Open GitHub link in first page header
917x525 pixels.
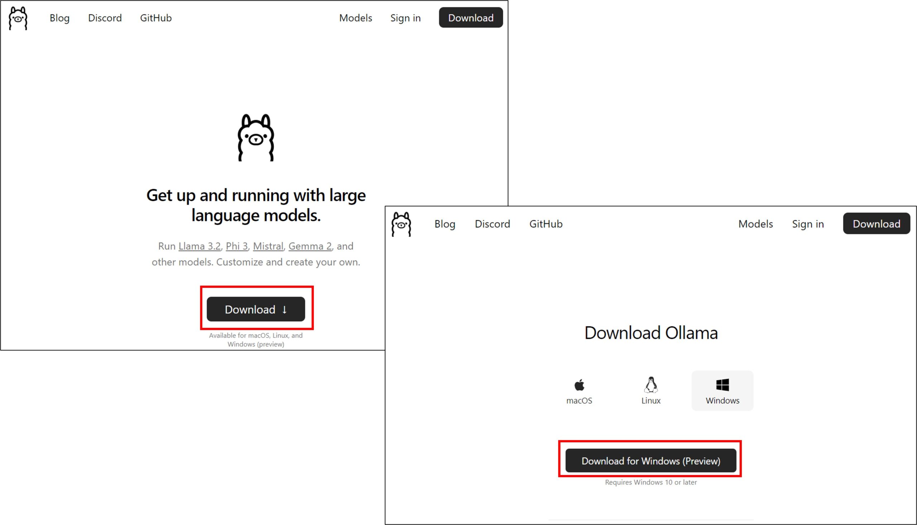tap(156, 18)
